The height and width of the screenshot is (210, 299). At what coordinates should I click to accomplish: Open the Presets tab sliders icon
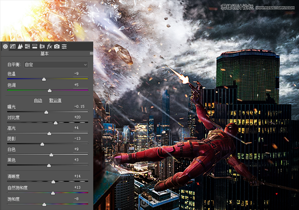click(64, 46)
